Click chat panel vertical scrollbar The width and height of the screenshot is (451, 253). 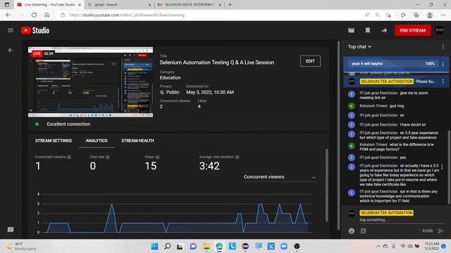coord(449,167)
